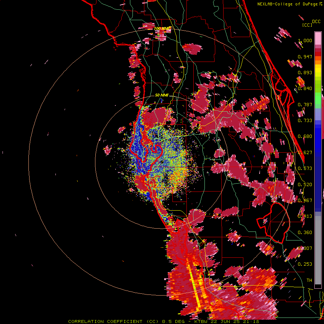
Task: Click the [CC] units label
Action: [x=307, y=25]
